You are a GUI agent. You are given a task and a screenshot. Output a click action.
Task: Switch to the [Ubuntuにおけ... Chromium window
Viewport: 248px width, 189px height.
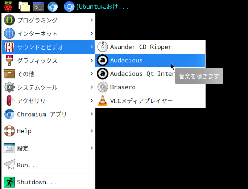pyautogui.click(x=96, y=7)
